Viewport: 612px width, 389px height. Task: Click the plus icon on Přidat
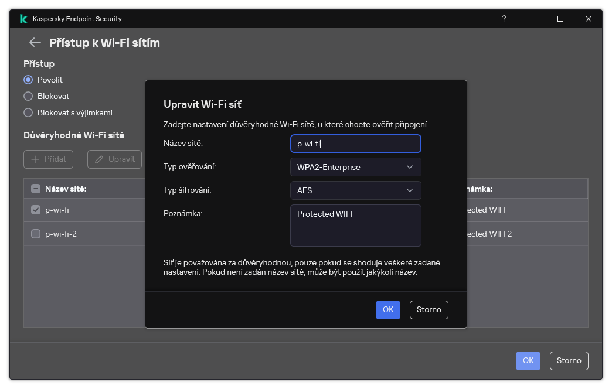click(36, 159)
